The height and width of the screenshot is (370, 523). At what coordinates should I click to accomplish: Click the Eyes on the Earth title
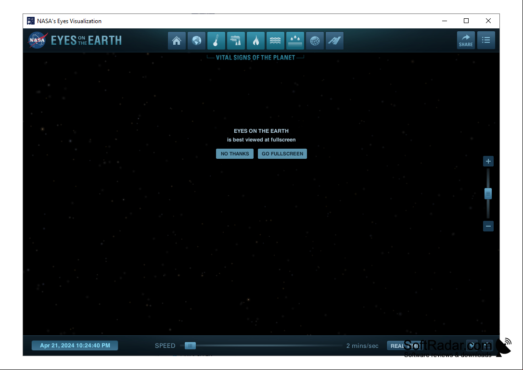coord(87,40)
